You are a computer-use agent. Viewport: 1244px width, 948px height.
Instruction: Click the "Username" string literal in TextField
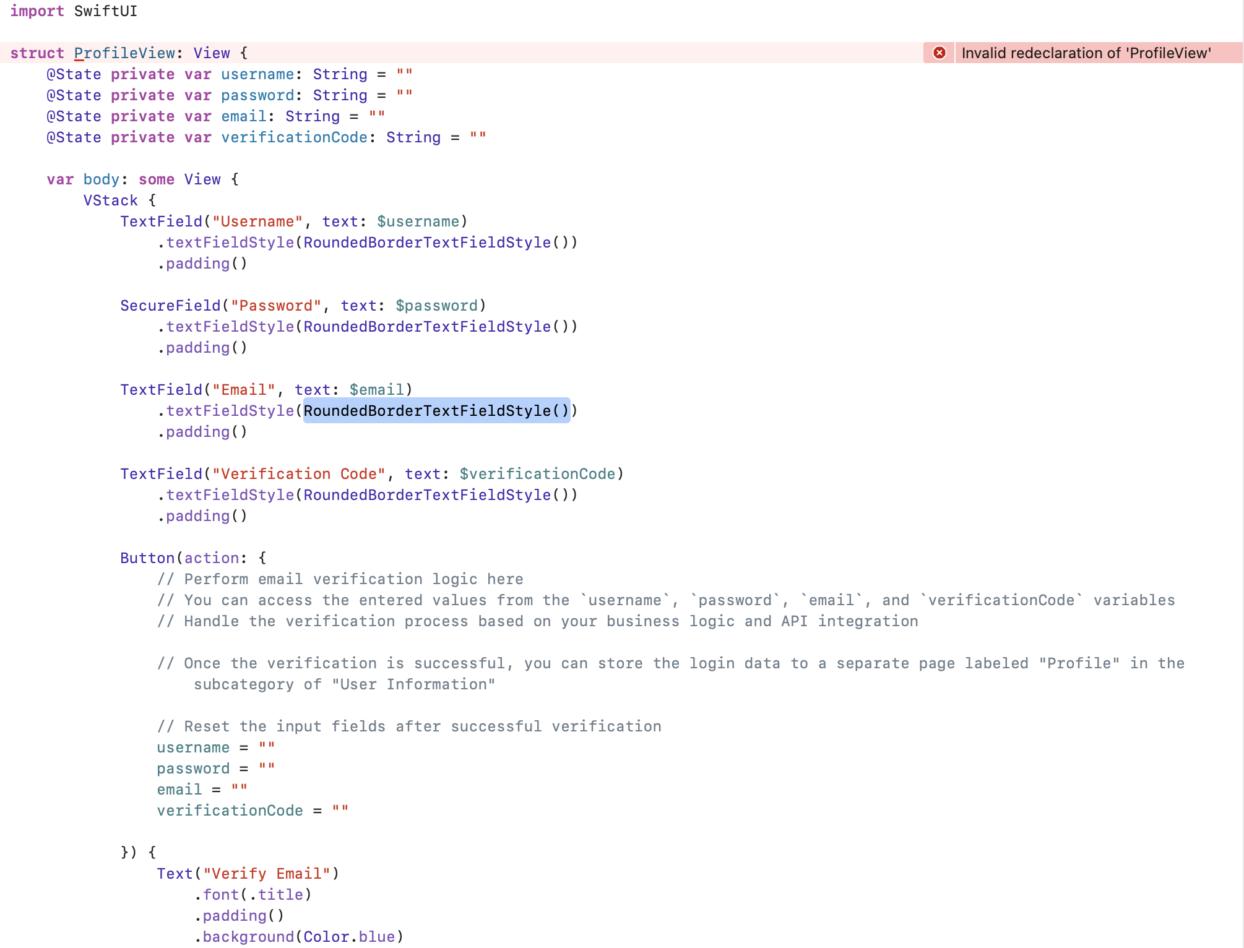point(257,222)
